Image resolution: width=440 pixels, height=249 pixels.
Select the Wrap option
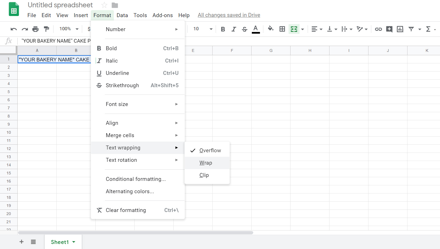click(207, 163)
